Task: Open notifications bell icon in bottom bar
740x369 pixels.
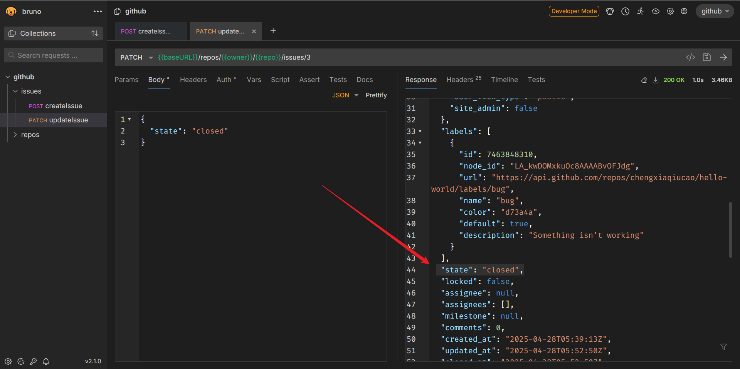Action: pyautogui.click(x=46, y=361)
